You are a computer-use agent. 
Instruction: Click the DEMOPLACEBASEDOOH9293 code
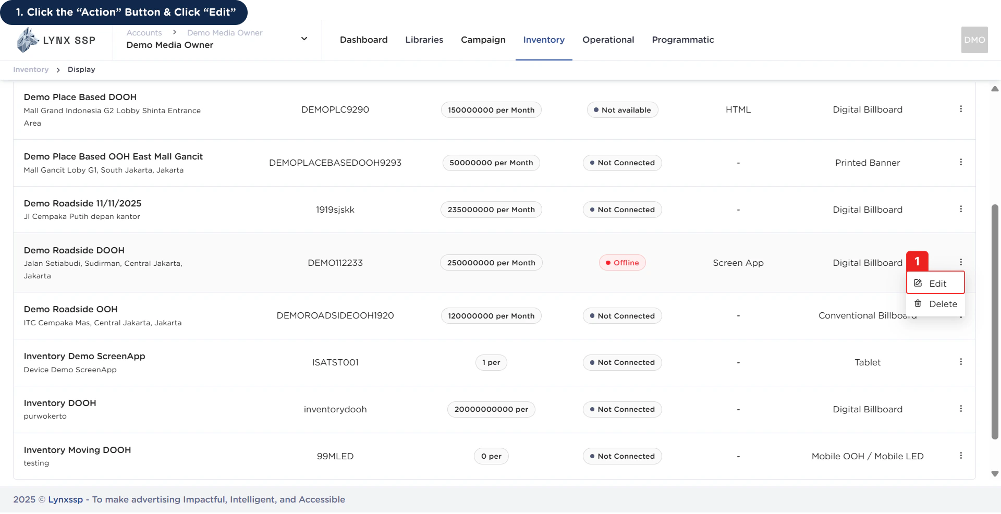335,163
